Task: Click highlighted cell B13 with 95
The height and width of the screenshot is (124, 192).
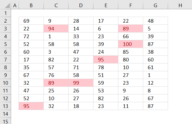Action: pyautogui.click(x=31, y=106)
